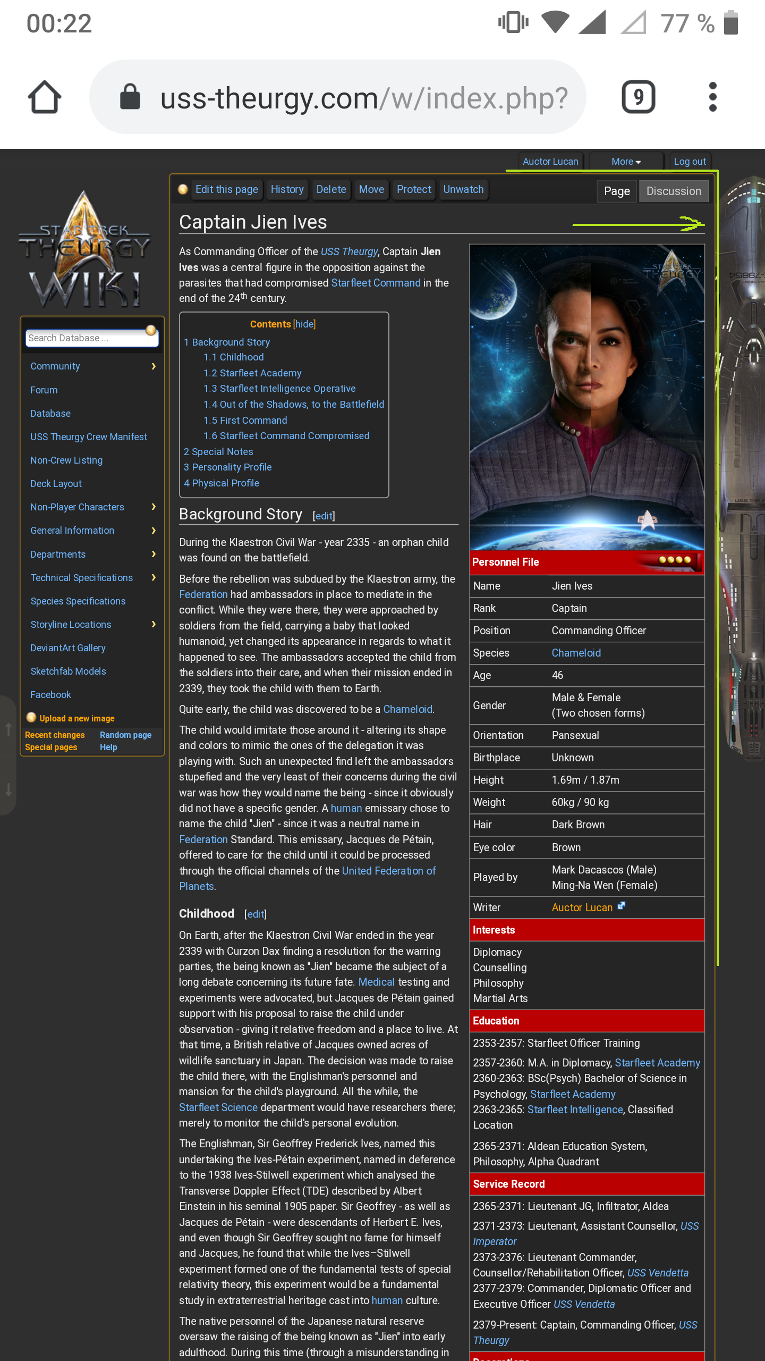Expand Technical Specifications submenu arrow
The width and height of the screenshot is (765, 1361).
[154, 577]
